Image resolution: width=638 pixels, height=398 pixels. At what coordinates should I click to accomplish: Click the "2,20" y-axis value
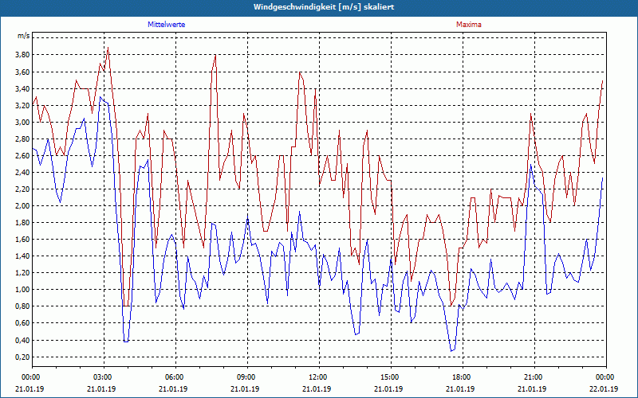pyautogui.click(x=23, y=189)
